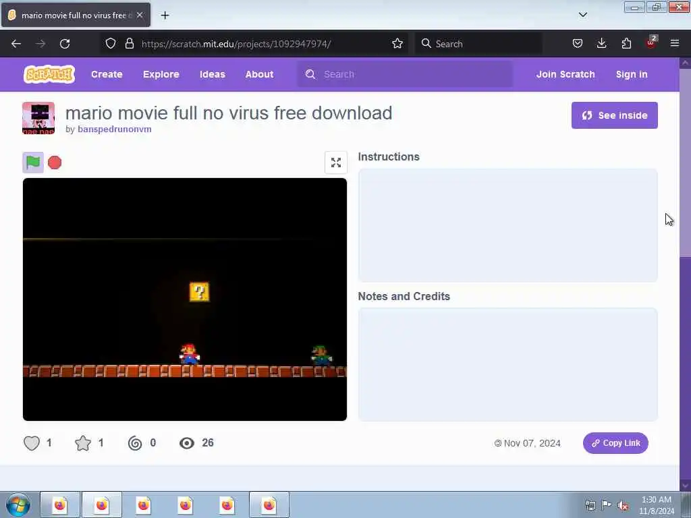Click the Luigi sprite on stage
The width and height of the screenshot is (691, 518).
[321, 355]
